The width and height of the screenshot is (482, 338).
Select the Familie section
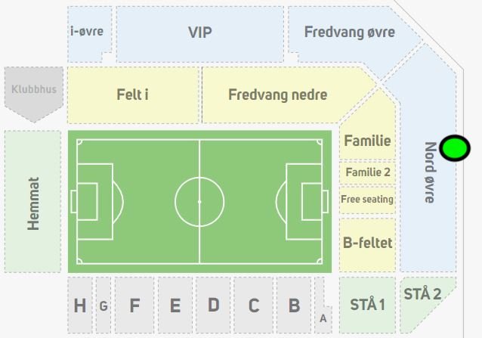click(367, 141)
